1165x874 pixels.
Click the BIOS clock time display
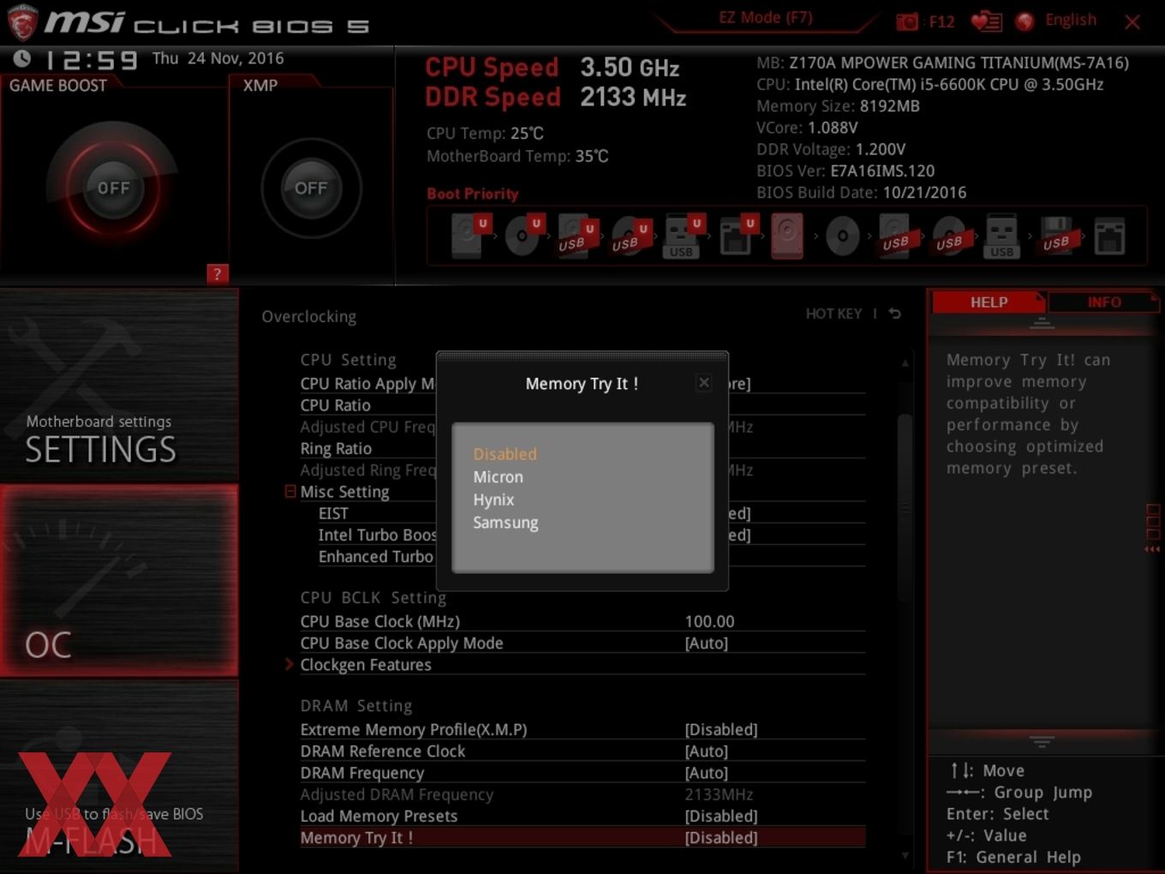click(x=90, y=60)
